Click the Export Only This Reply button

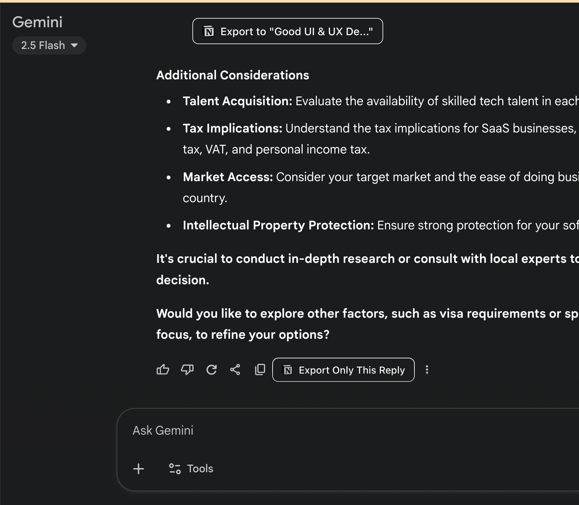[x=343, y=370]
